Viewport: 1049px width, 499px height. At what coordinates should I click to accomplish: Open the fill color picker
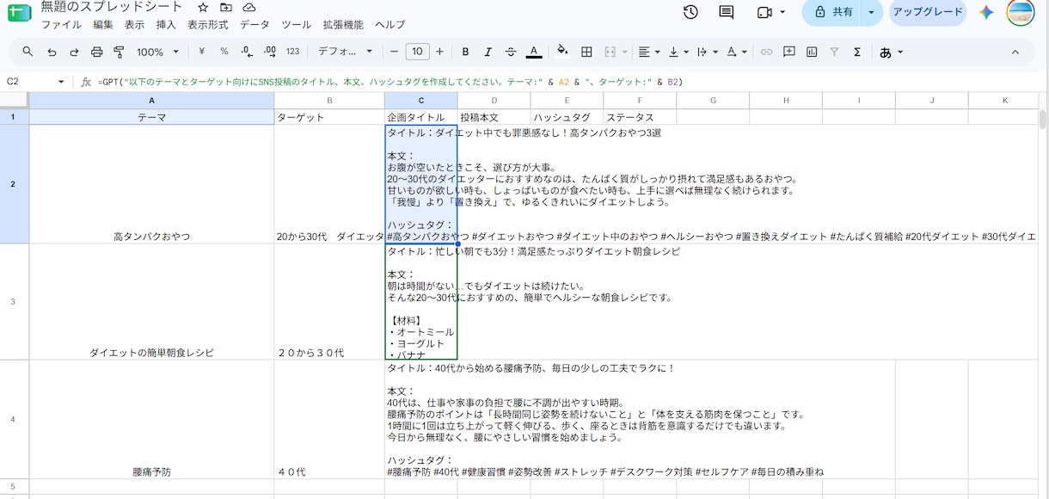point(562,52)
